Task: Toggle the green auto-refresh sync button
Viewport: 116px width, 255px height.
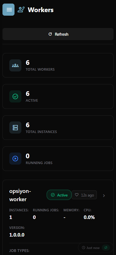Action: tap(106, 248)
